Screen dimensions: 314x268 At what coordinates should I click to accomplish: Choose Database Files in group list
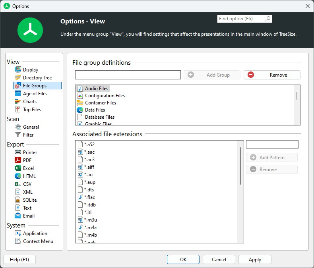pyautogui.click(x=99, y=117)
